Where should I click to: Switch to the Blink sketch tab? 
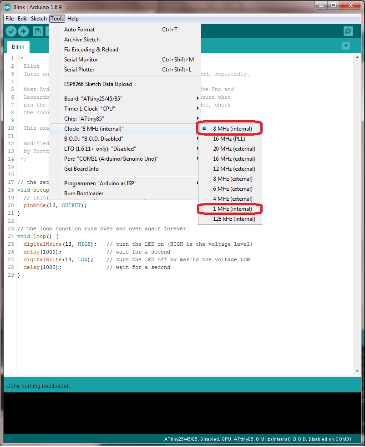(18, 47)
